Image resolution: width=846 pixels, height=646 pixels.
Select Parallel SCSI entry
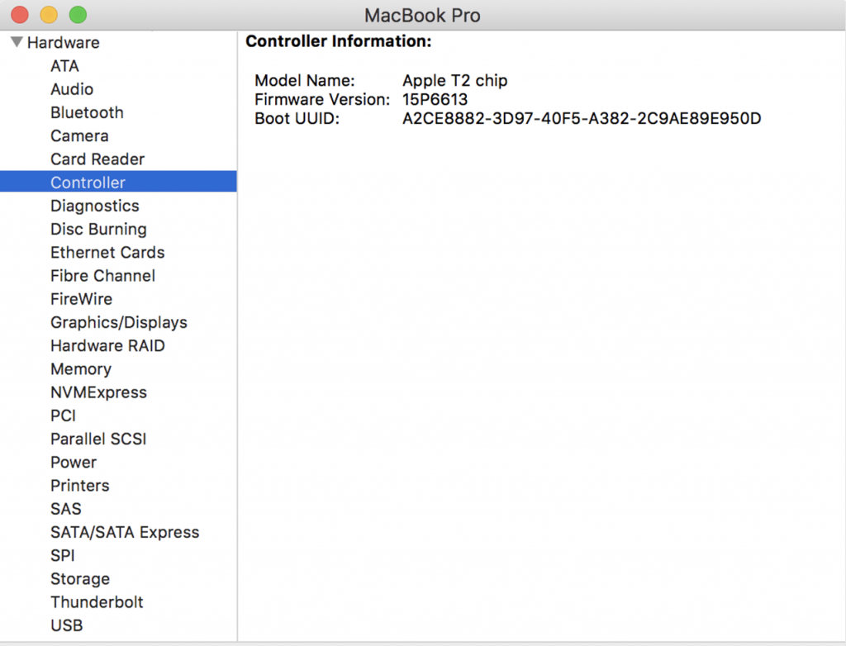(99, 439)
